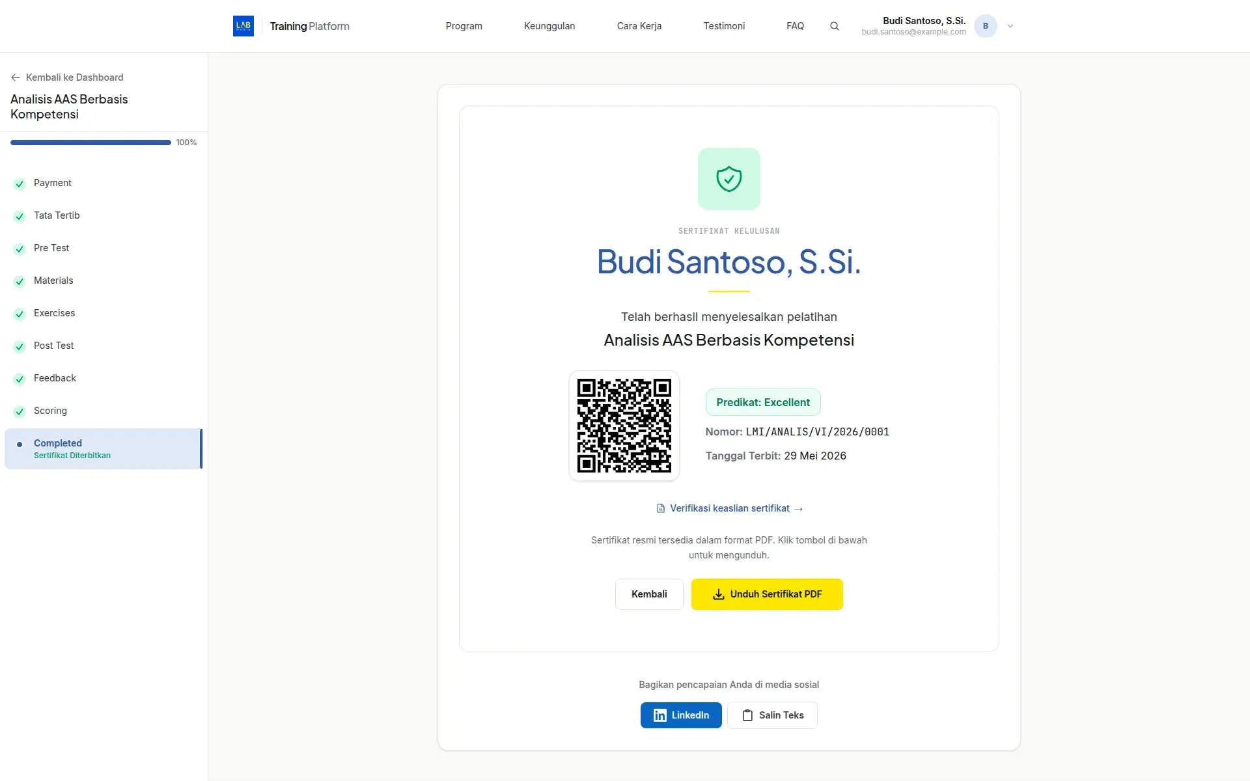Click the Predikat: Excellent badge
This screenshot has height=781, width=1250.
pos(763,402)
